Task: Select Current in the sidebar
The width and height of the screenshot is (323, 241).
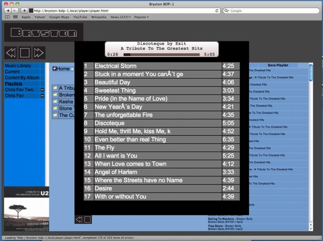Action: pos(12,72)
